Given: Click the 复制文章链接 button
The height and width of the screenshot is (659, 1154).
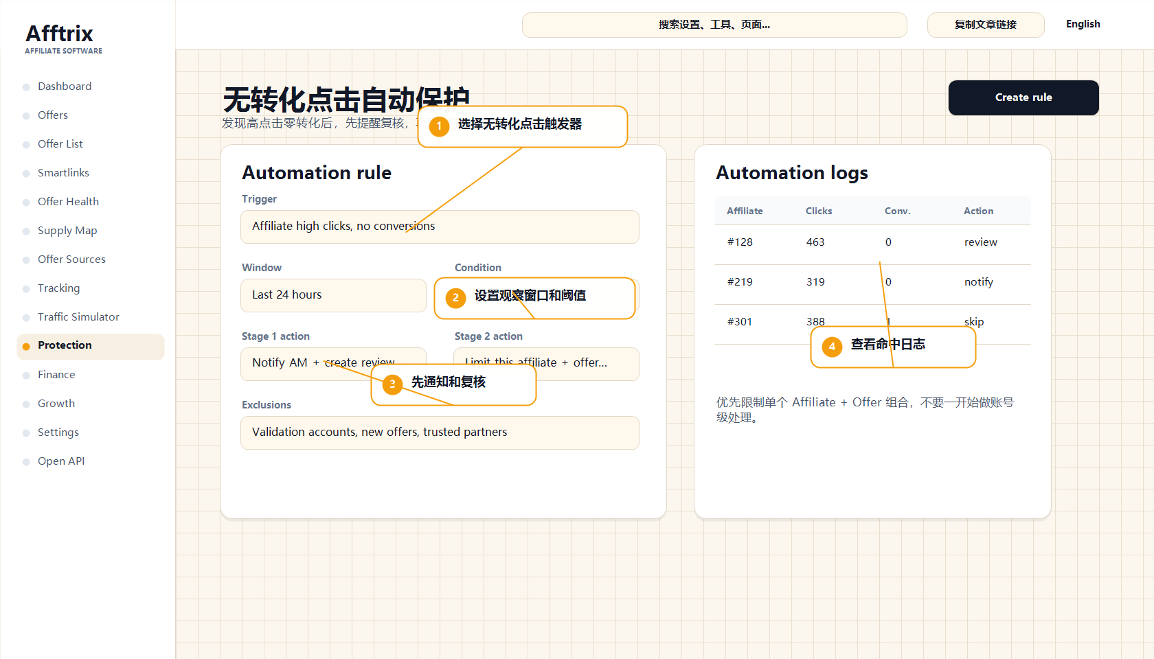Looking at the screenshot, I should [986, 25].
